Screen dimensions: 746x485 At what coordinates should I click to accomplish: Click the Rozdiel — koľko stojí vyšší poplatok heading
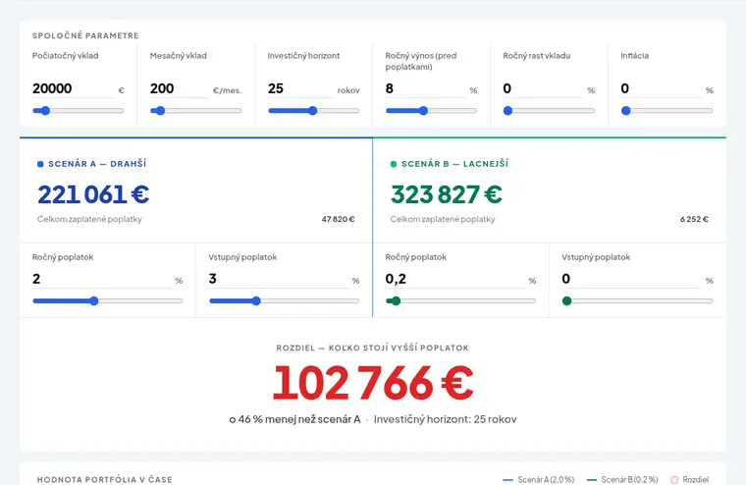point(373,348)
